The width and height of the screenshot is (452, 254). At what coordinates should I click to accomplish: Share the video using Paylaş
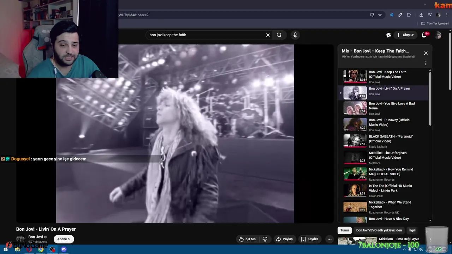(285, 239)
